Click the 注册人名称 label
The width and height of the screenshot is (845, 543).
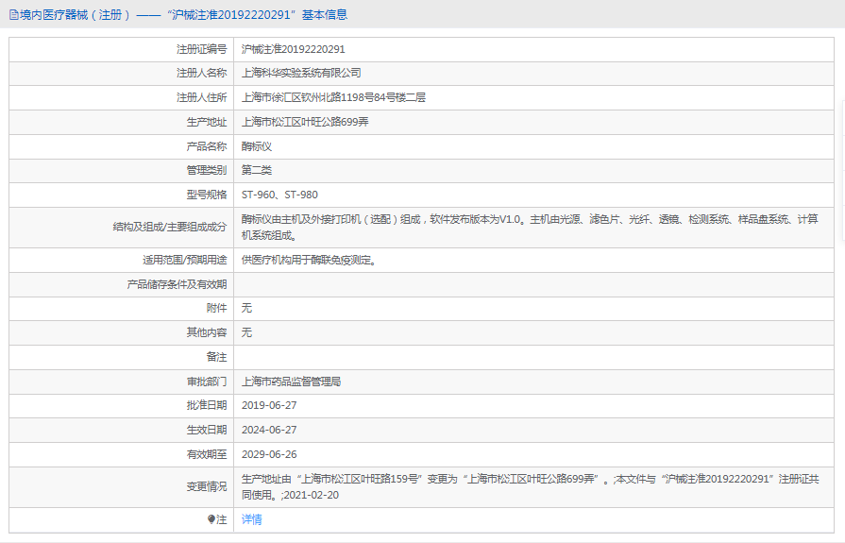pyautogui.click(x=201, y=73)
